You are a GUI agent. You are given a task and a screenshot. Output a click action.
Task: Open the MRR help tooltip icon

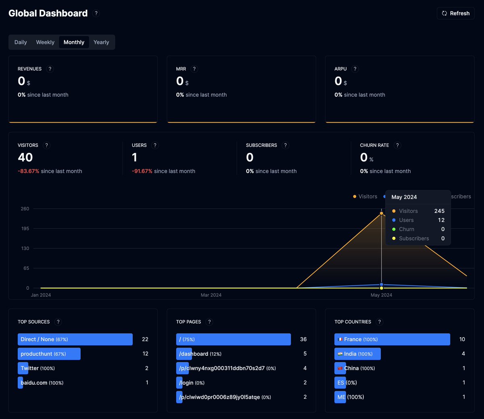coord(194,69)
